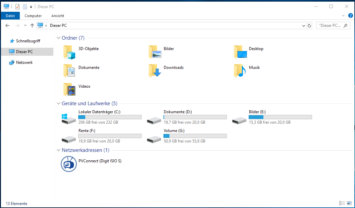Image resolution: width=355 pixels, height=208 pixels.
Task: Click the "Rente (F:)" drive label
Action: 87,131
